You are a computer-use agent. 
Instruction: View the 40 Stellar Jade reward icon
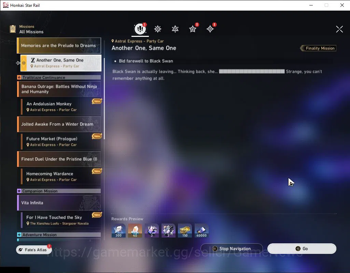(x=135, y=231)
